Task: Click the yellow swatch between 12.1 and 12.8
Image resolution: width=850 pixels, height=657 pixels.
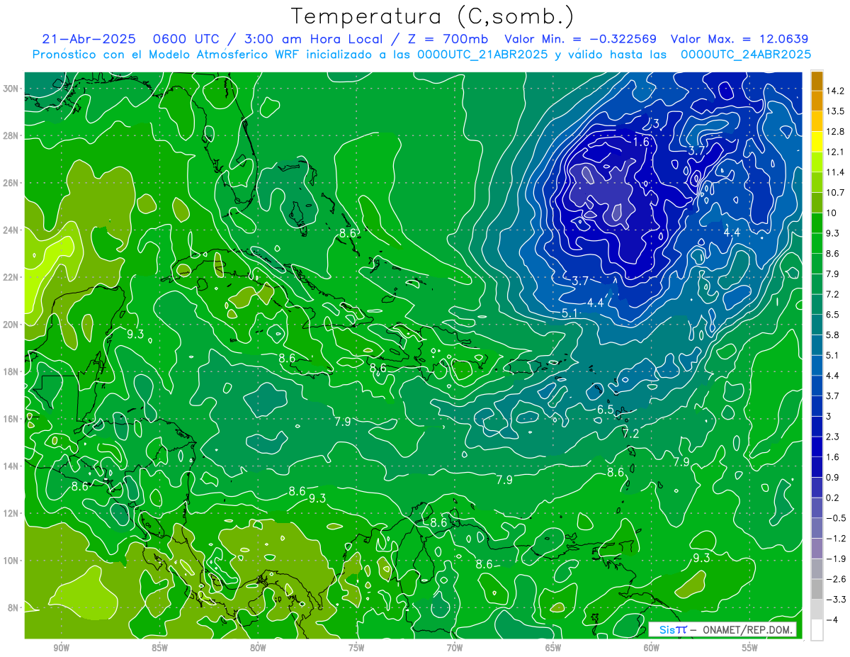Action: (817, 142)
